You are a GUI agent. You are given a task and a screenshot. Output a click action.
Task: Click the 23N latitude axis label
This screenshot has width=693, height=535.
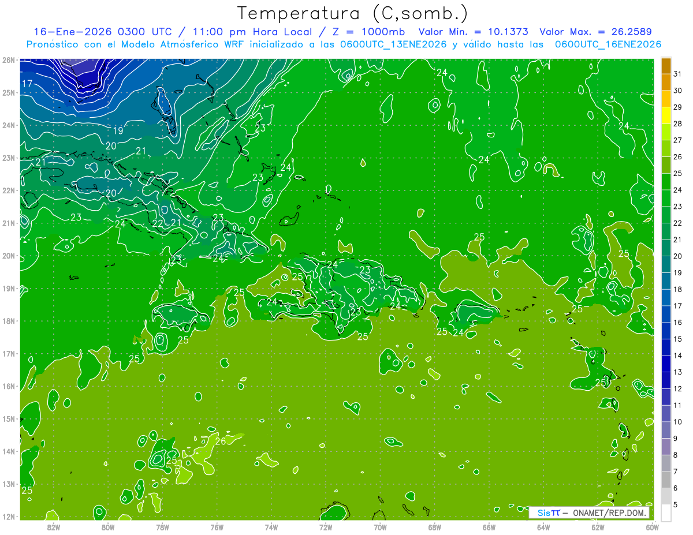8,158
